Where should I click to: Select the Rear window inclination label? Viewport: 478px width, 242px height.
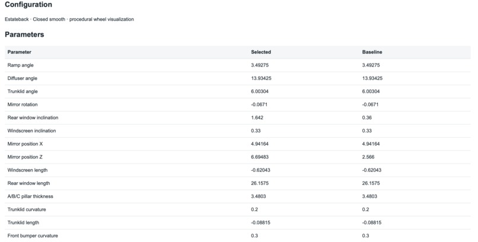[x=33, y=117]
